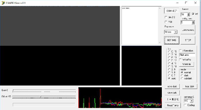This screenshot has height=110, width=201.
Task: Uncheck the inf frames checkbox
Action: click(193, 14)
